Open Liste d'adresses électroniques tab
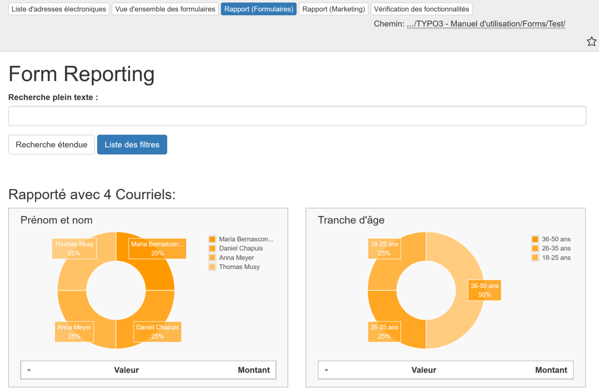This screenshot has height=389, width=599. [59, 9]
